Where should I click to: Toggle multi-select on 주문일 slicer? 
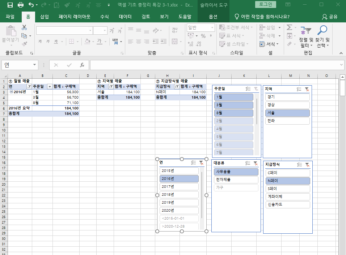(248, 89)
